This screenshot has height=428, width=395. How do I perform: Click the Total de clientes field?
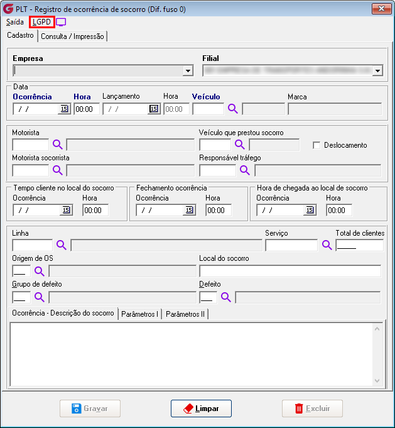(360, 245)
